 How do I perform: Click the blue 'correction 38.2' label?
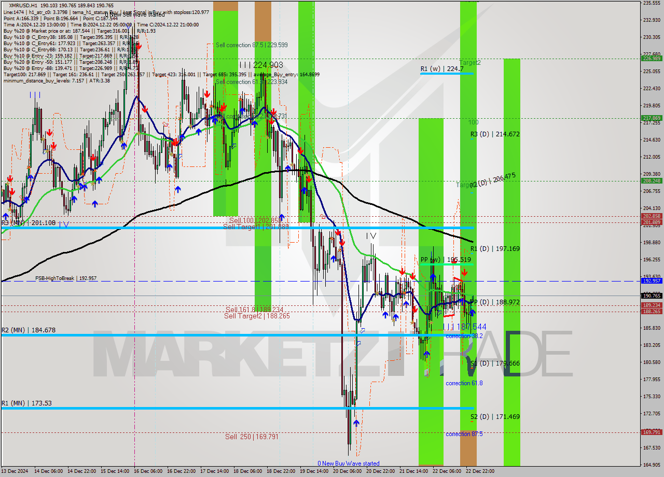click(464, 336)
